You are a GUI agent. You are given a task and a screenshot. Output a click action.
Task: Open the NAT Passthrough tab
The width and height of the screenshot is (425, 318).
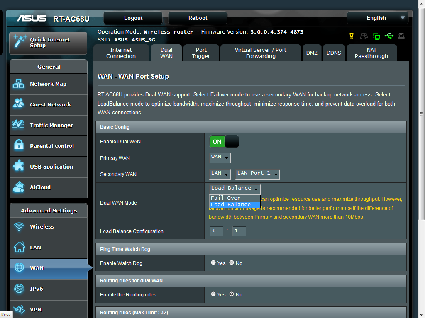click(x=371, y=53)
